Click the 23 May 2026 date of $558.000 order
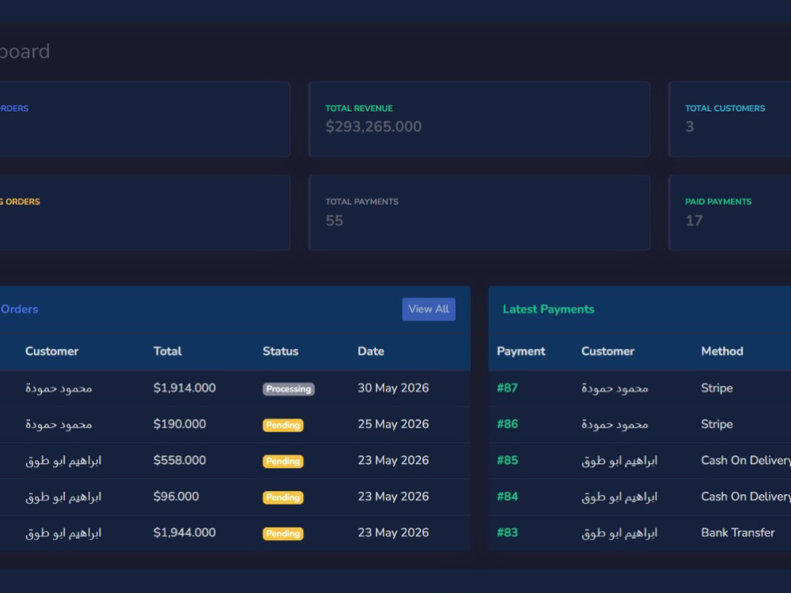This screenshot has width=791, height=593. pyautogui.click(x=393, y=460)
